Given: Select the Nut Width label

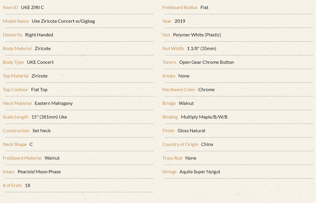Looking at the screenshot, I should [x=173, y=49].
